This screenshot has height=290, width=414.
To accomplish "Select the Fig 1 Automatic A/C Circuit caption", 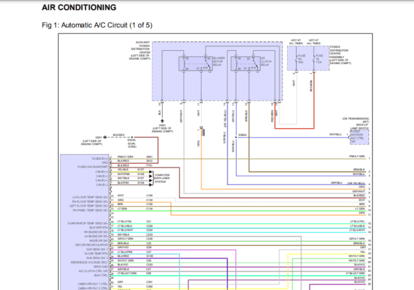I will 97,25.
